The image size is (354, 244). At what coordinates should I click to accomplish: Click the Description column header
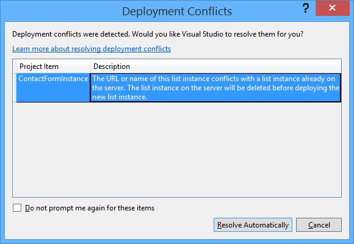pyautogui.click(x=215, y=66)
